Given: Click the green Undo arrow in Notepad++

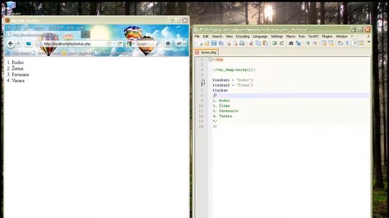Looking at the screenshot, I should coord(274,44).
